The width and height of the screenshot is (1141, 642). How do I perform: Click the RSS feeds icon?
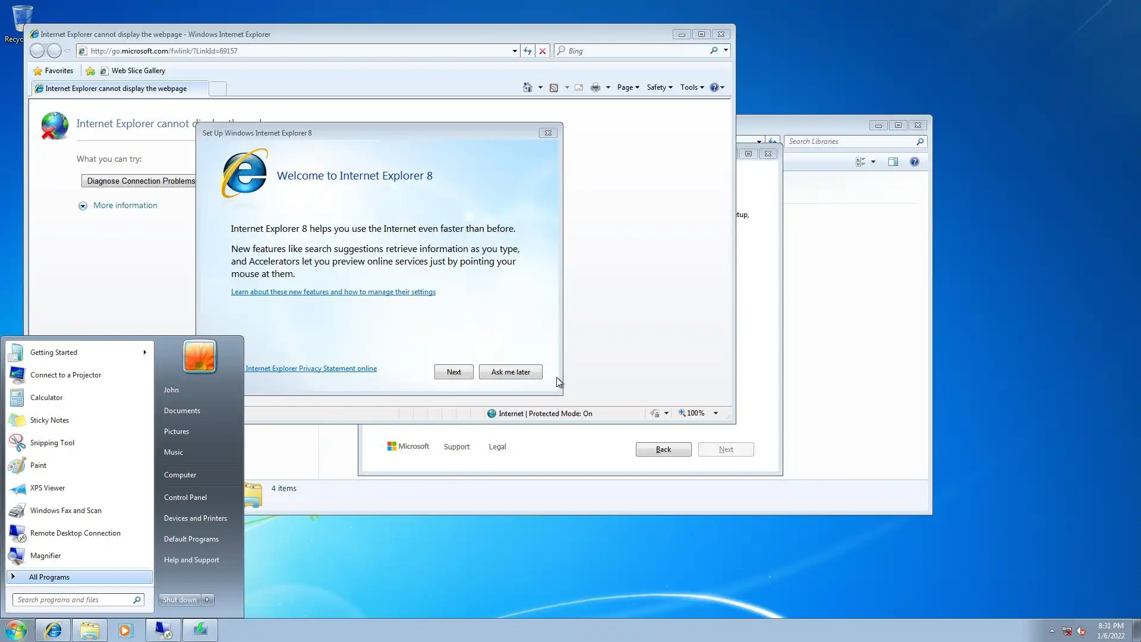(x=554, y=87)
